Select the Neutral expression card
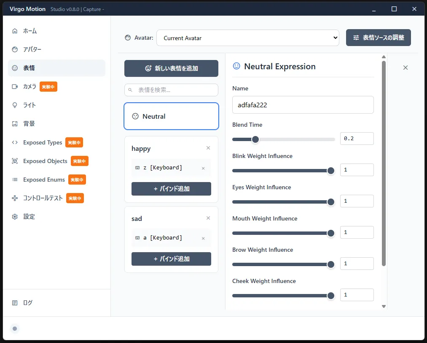This screenshot has height=343, width=427. 171,116
